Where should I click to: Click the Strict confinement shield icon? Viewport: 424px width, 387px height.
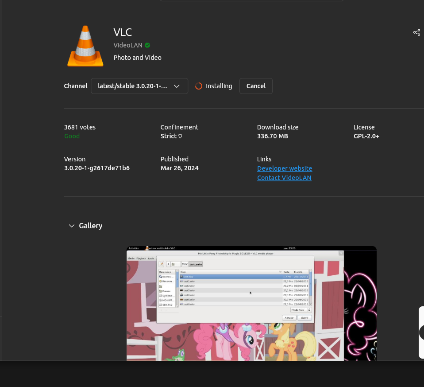[x=180, y=136]
